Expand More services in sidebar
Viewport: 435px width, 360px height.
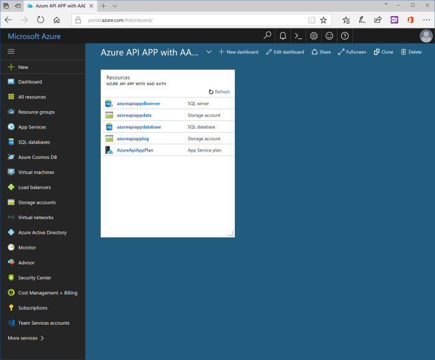(26, 338)
